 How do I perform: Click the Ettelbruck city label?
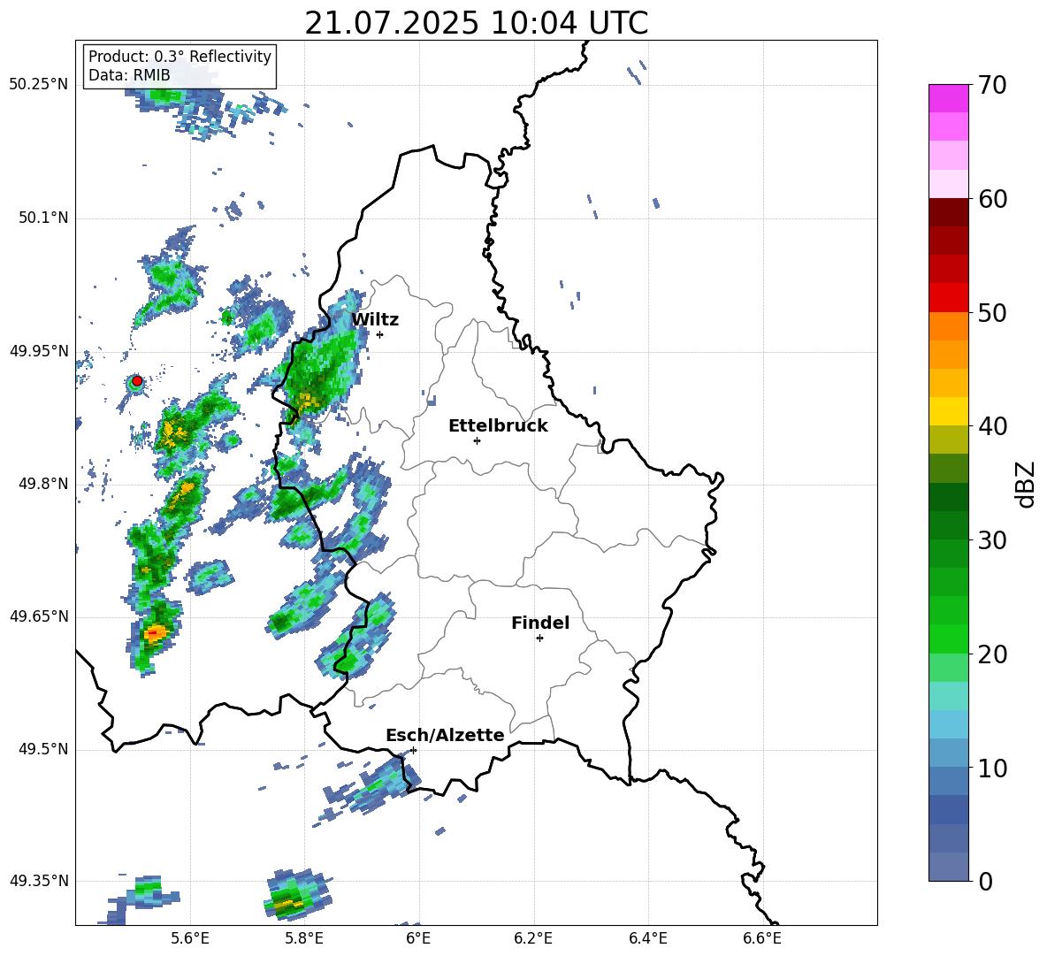coord(498,426)
